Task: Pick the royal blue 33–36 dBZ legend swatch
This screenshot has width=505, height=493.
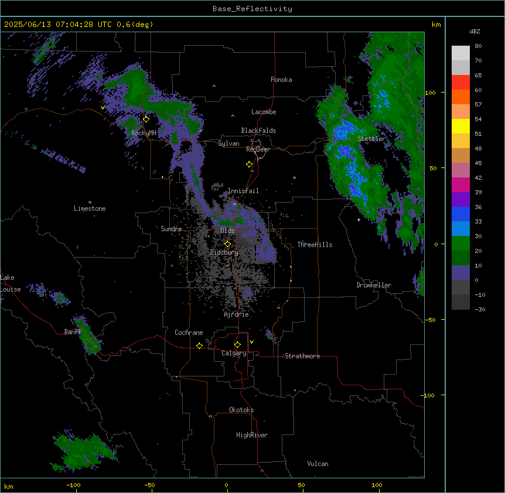Action: pyautogui.click(x=460, y=214)
